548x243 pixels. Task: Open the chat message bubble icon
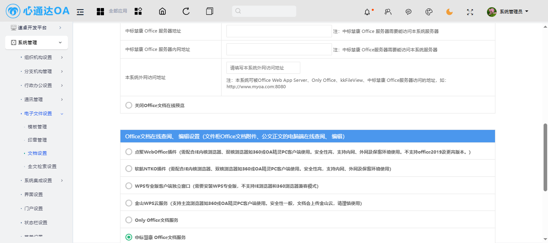[x=408, y=12]
